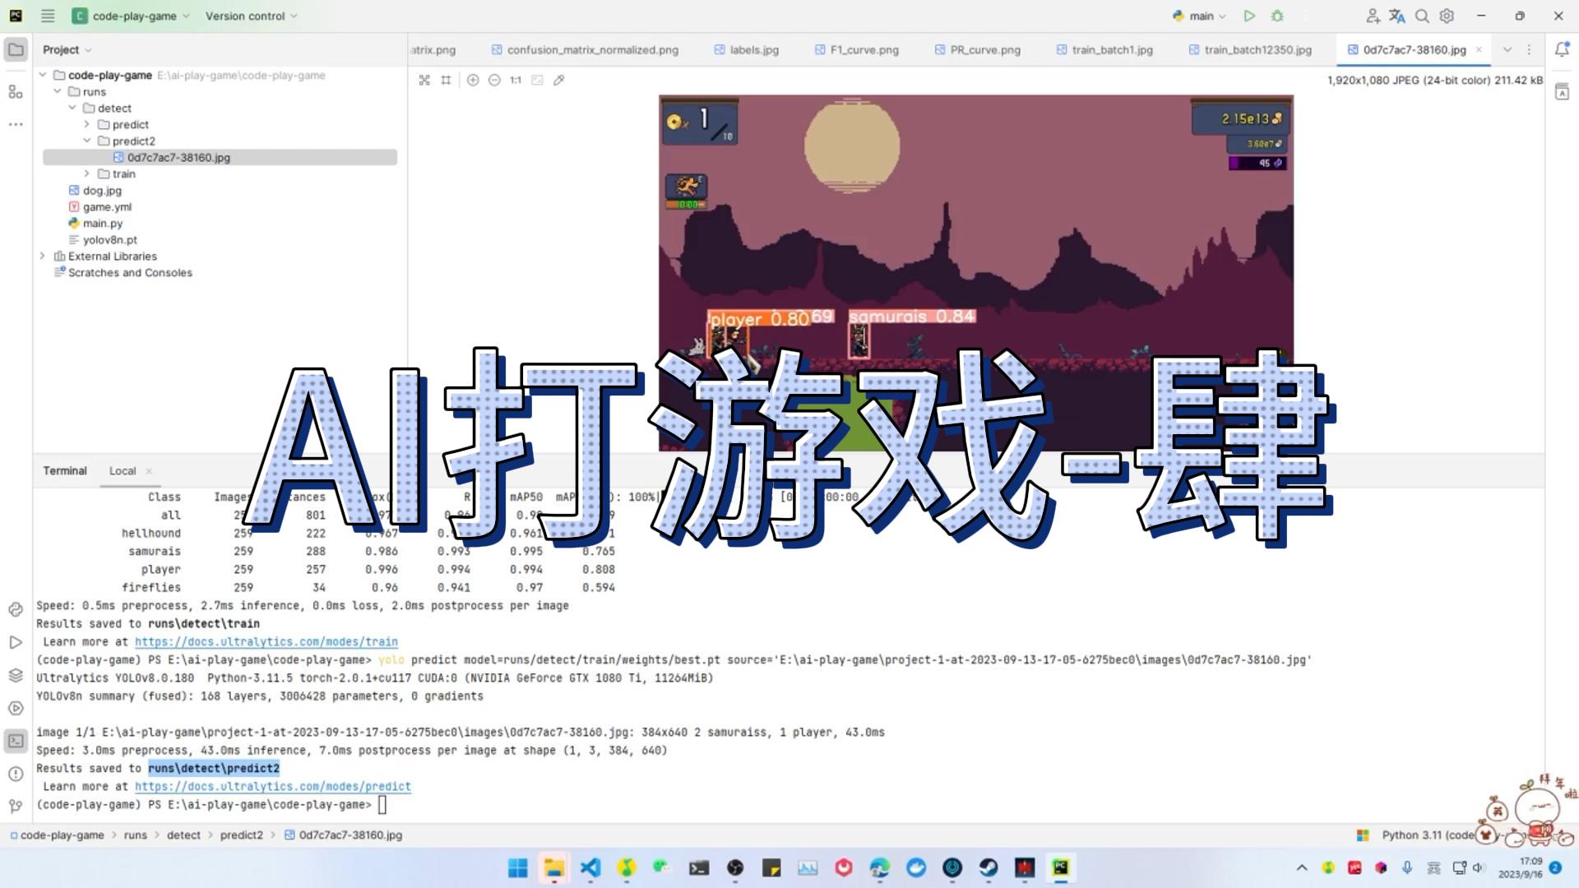
Task: Collapse the predict2 folder
Action: 87,141
